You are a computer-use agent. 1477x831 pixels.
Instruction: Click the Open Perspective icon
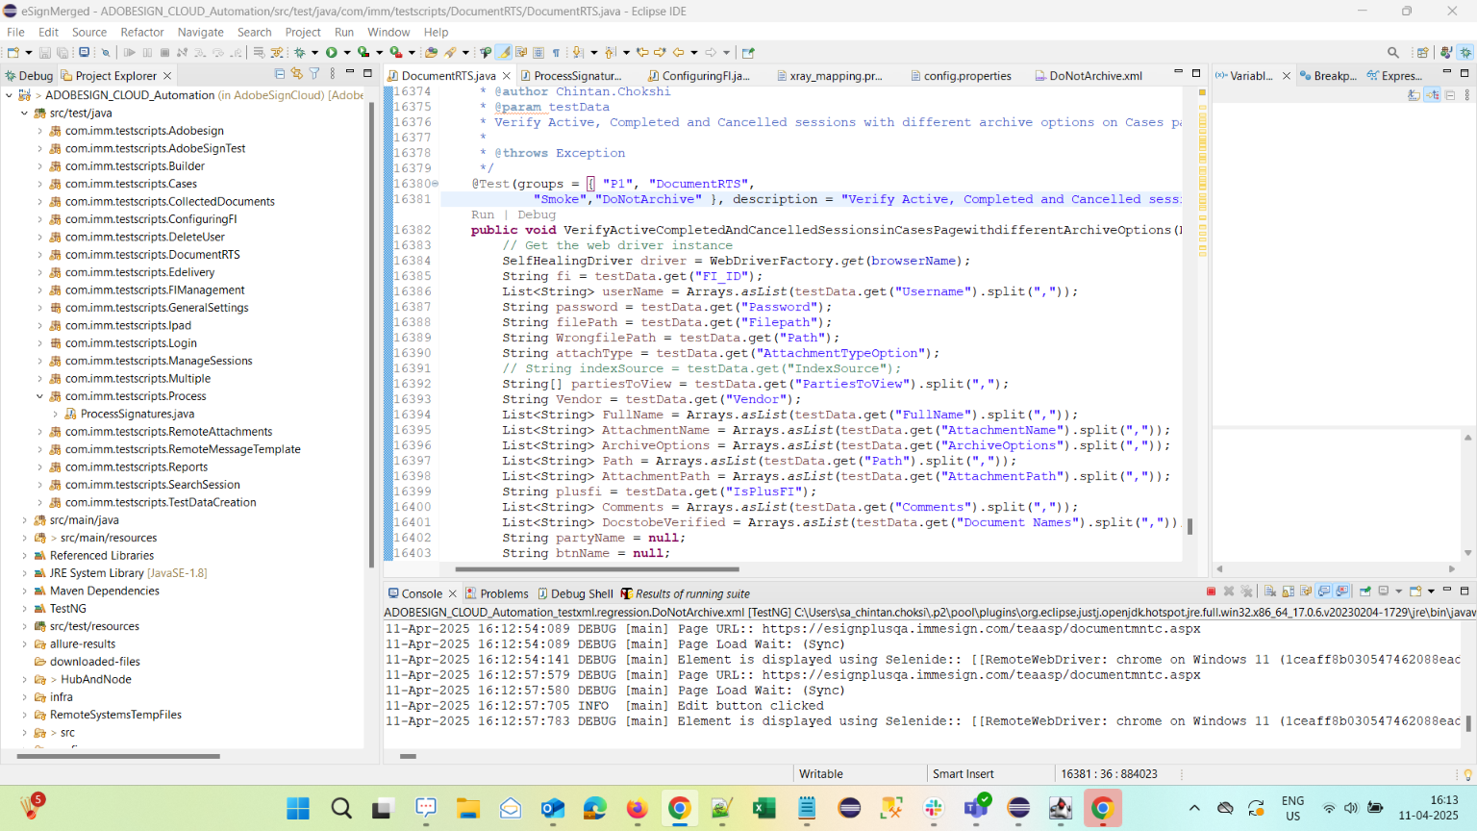point(1422,53)
